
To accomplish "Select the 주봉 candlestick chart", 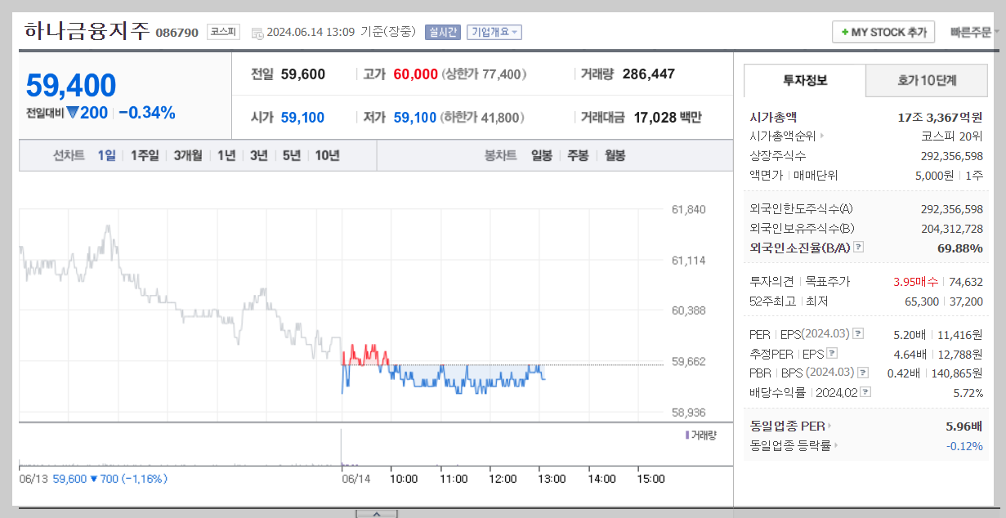I will pyautogui.click(x=578, y=155).
